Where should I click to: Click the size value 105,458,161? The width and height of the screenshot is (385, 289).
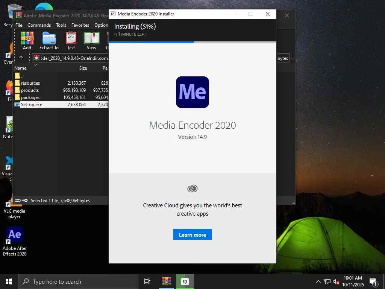[x=74, y=97]
